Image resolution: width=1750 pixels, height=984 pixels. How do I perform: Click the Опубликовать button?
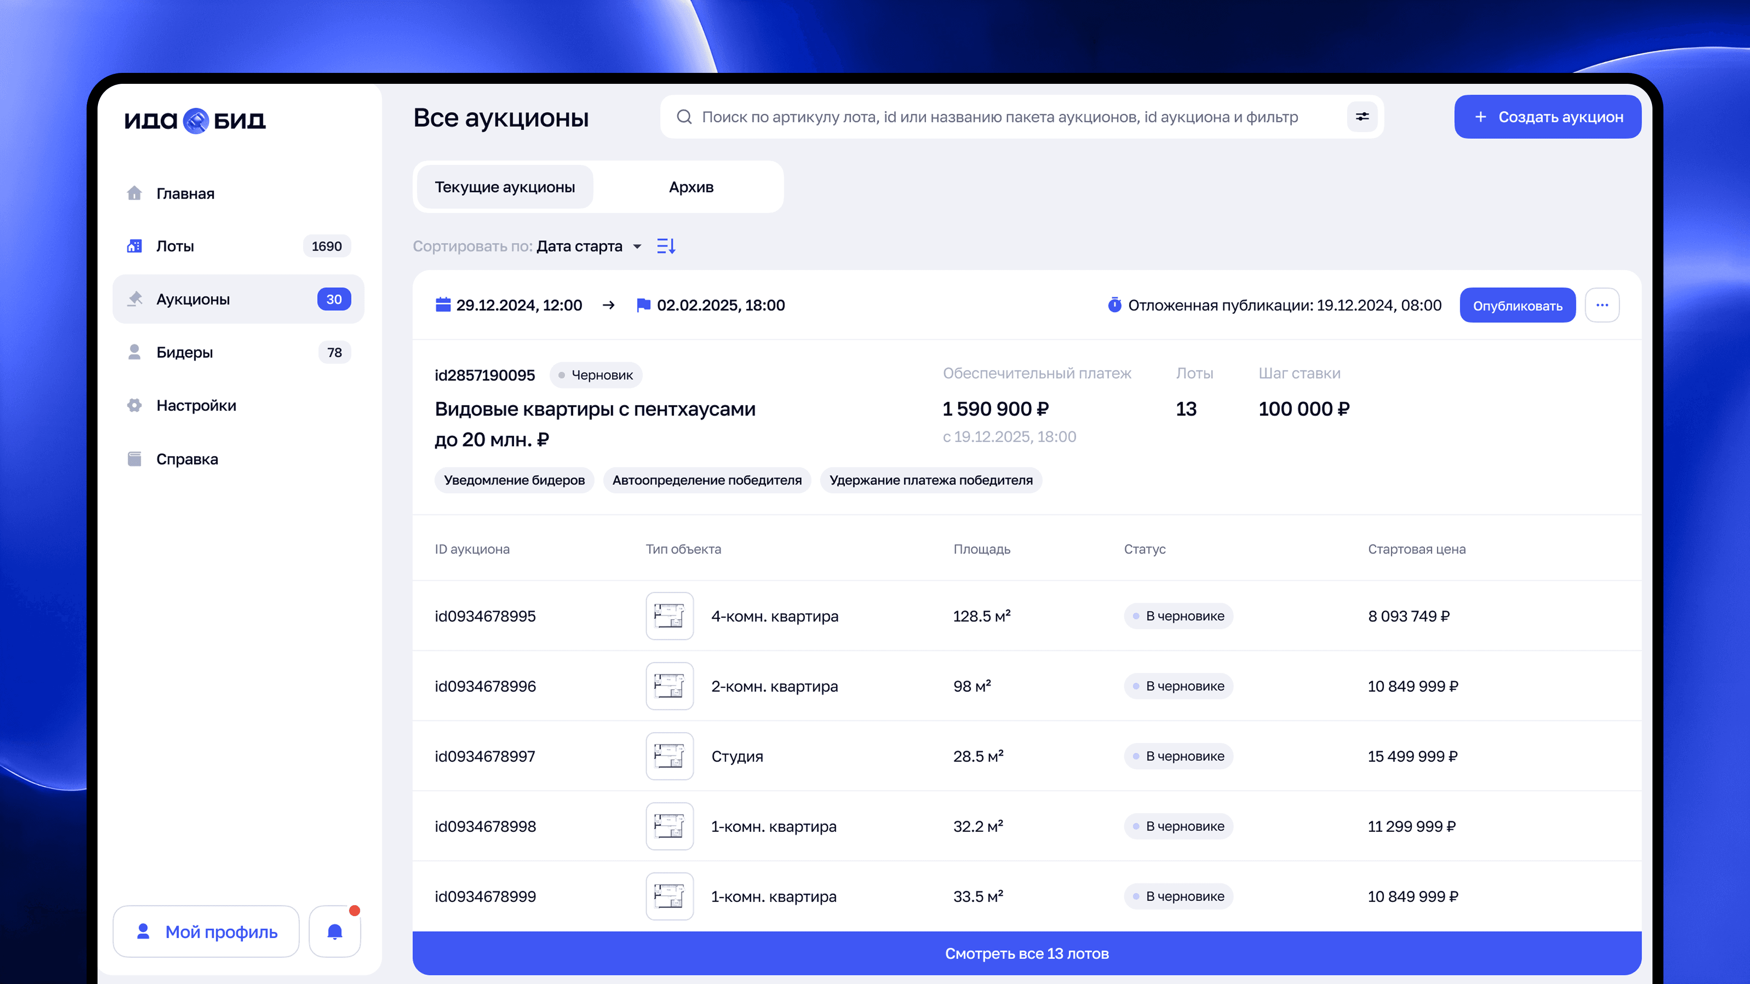coord(1517,305)
